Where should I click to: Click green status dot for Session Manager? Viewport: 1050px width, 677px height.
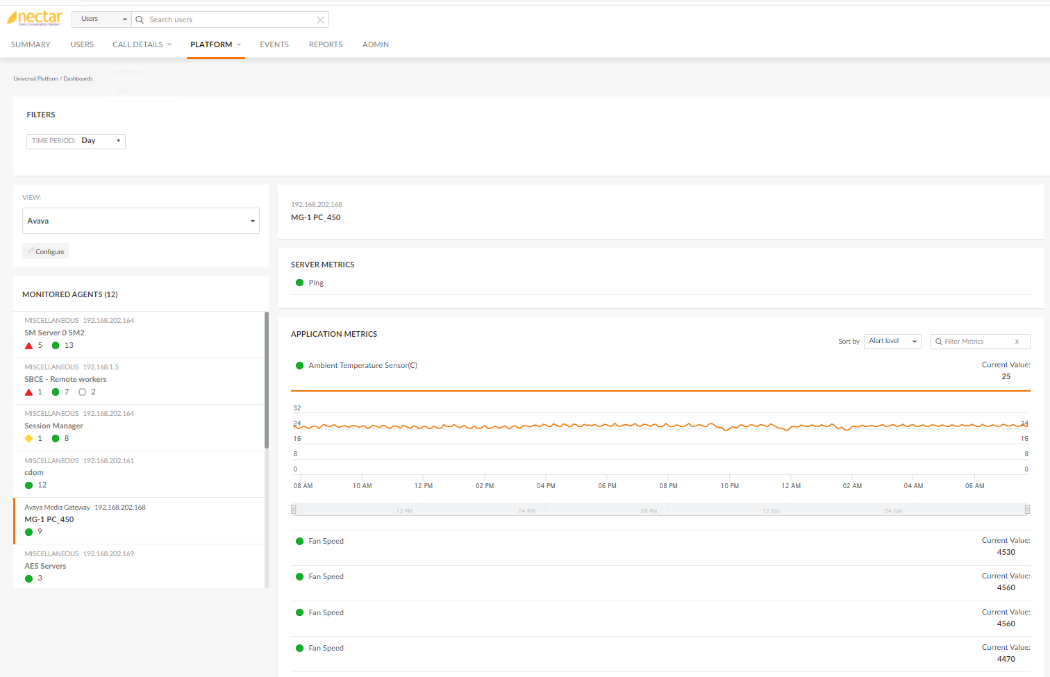[x=56, y=438]
